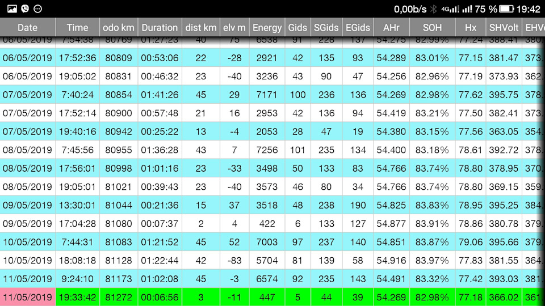Select SOH value 82.98% in green row
The width and height of the screenshot is (545, 306).
coord(432,297)
